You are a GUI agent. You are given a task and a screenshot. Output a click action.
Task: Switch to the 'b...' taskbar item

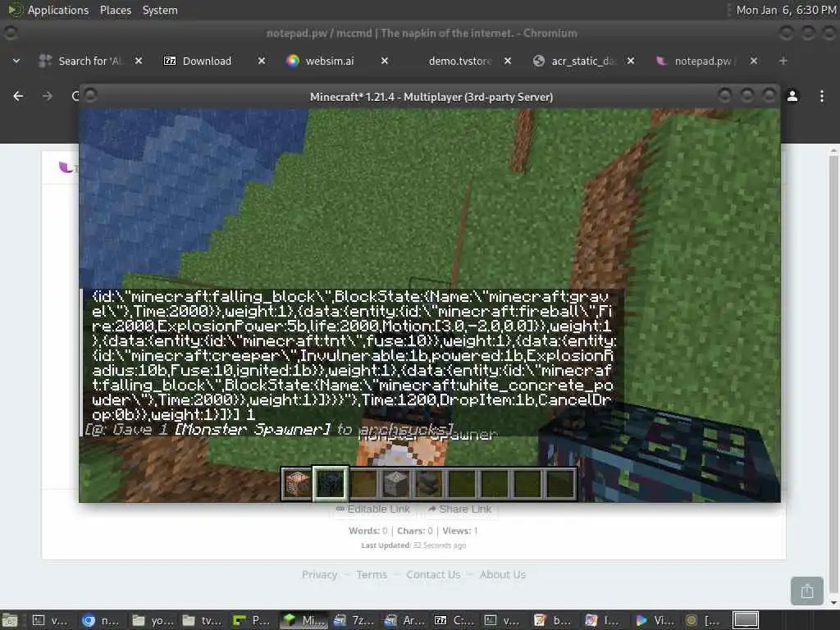[554, 620]
